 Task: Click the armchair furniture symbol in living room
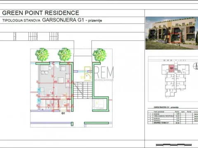point(63,68)
